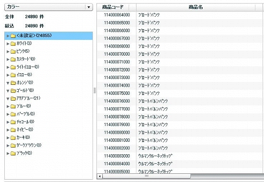Select product code 114000065000
The width and height of the screenshot is (264, 182).
pos(117,23)
